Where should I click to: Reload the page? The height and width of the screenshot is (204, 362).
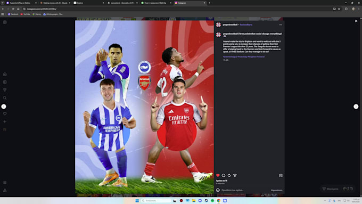point(13,9)
